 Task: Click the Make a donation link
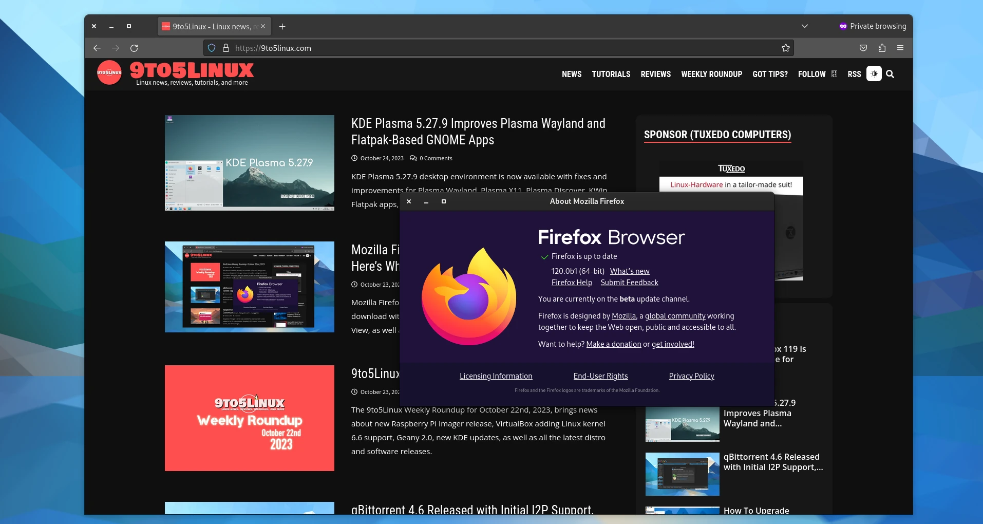tap(613, 344)
